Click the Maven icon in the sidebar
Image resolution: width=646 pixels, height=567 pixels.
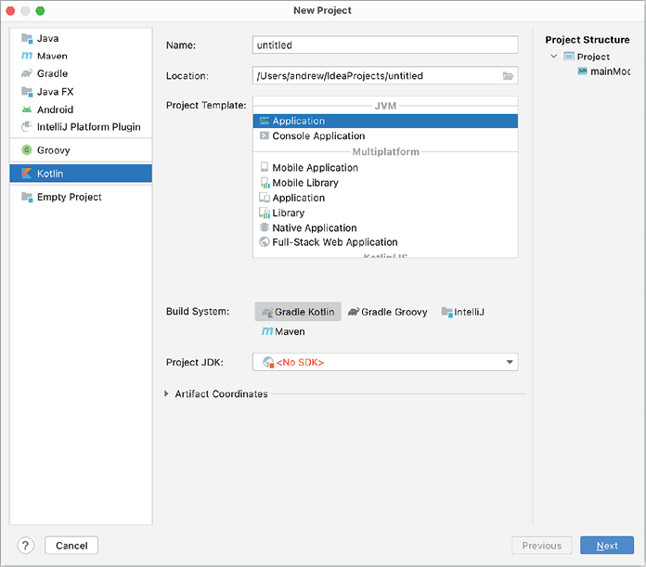pos(27,57)
